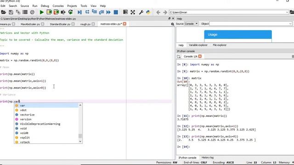The height and width of the screenshot is (165, 294).
Task: Click the debug continue double-arrow icon
Action: [108, 12]
